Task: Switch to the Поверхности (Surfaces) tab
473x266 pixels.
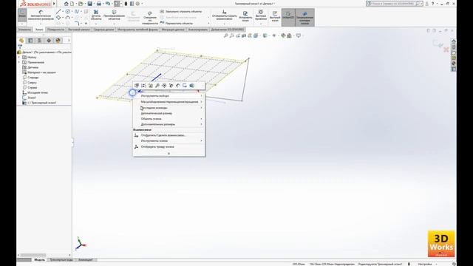Action: [x=56, y=30]
